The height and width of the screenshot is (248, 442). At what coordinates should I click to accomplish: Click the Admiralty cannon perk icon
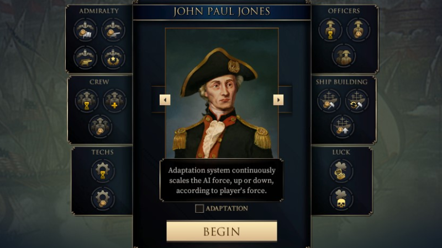(86, 57)
